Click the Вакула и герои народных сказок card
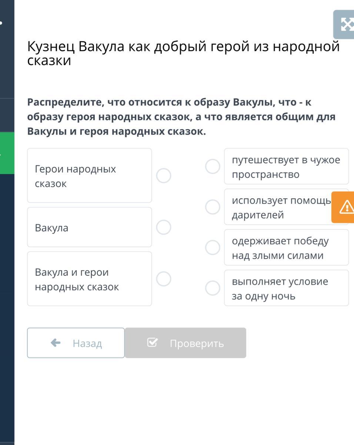 coord(90,279)
